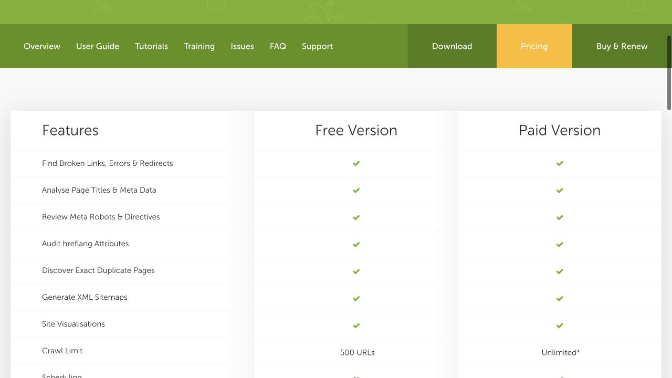Click Paid Version check for Find Broken Links
This screenshot has width=672, height=378.
pyautogui.click(x=560, y=163)
